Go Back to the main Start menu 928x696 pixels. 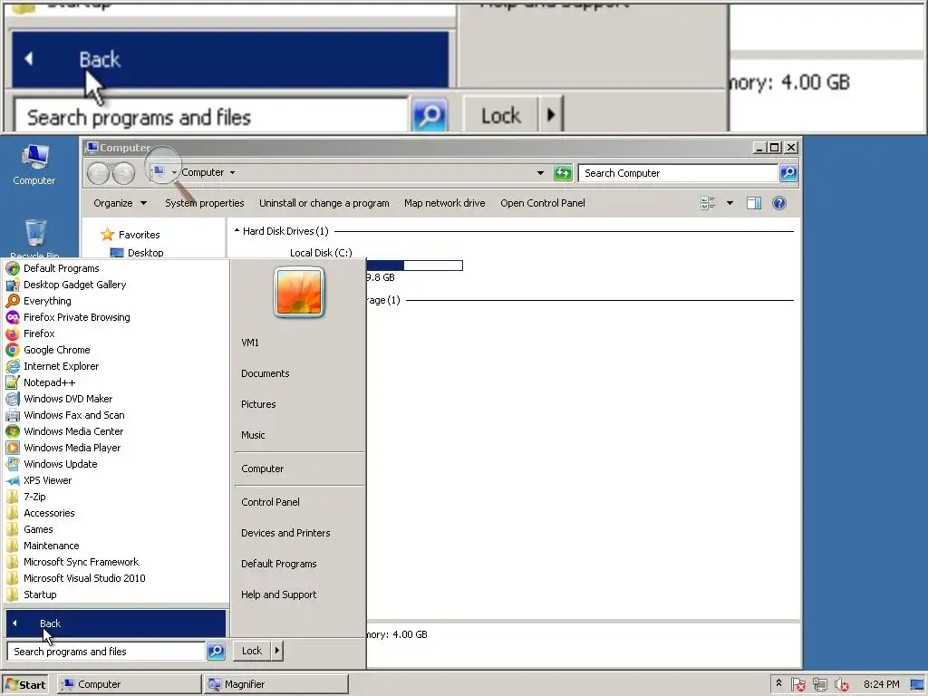[116, 623]
